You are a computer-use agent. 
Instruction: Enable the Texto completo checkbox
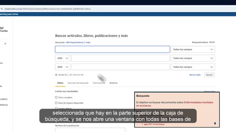click(56, 97)
